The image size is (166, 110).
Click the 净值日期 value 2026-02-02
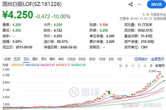click(x=69, y=47)
